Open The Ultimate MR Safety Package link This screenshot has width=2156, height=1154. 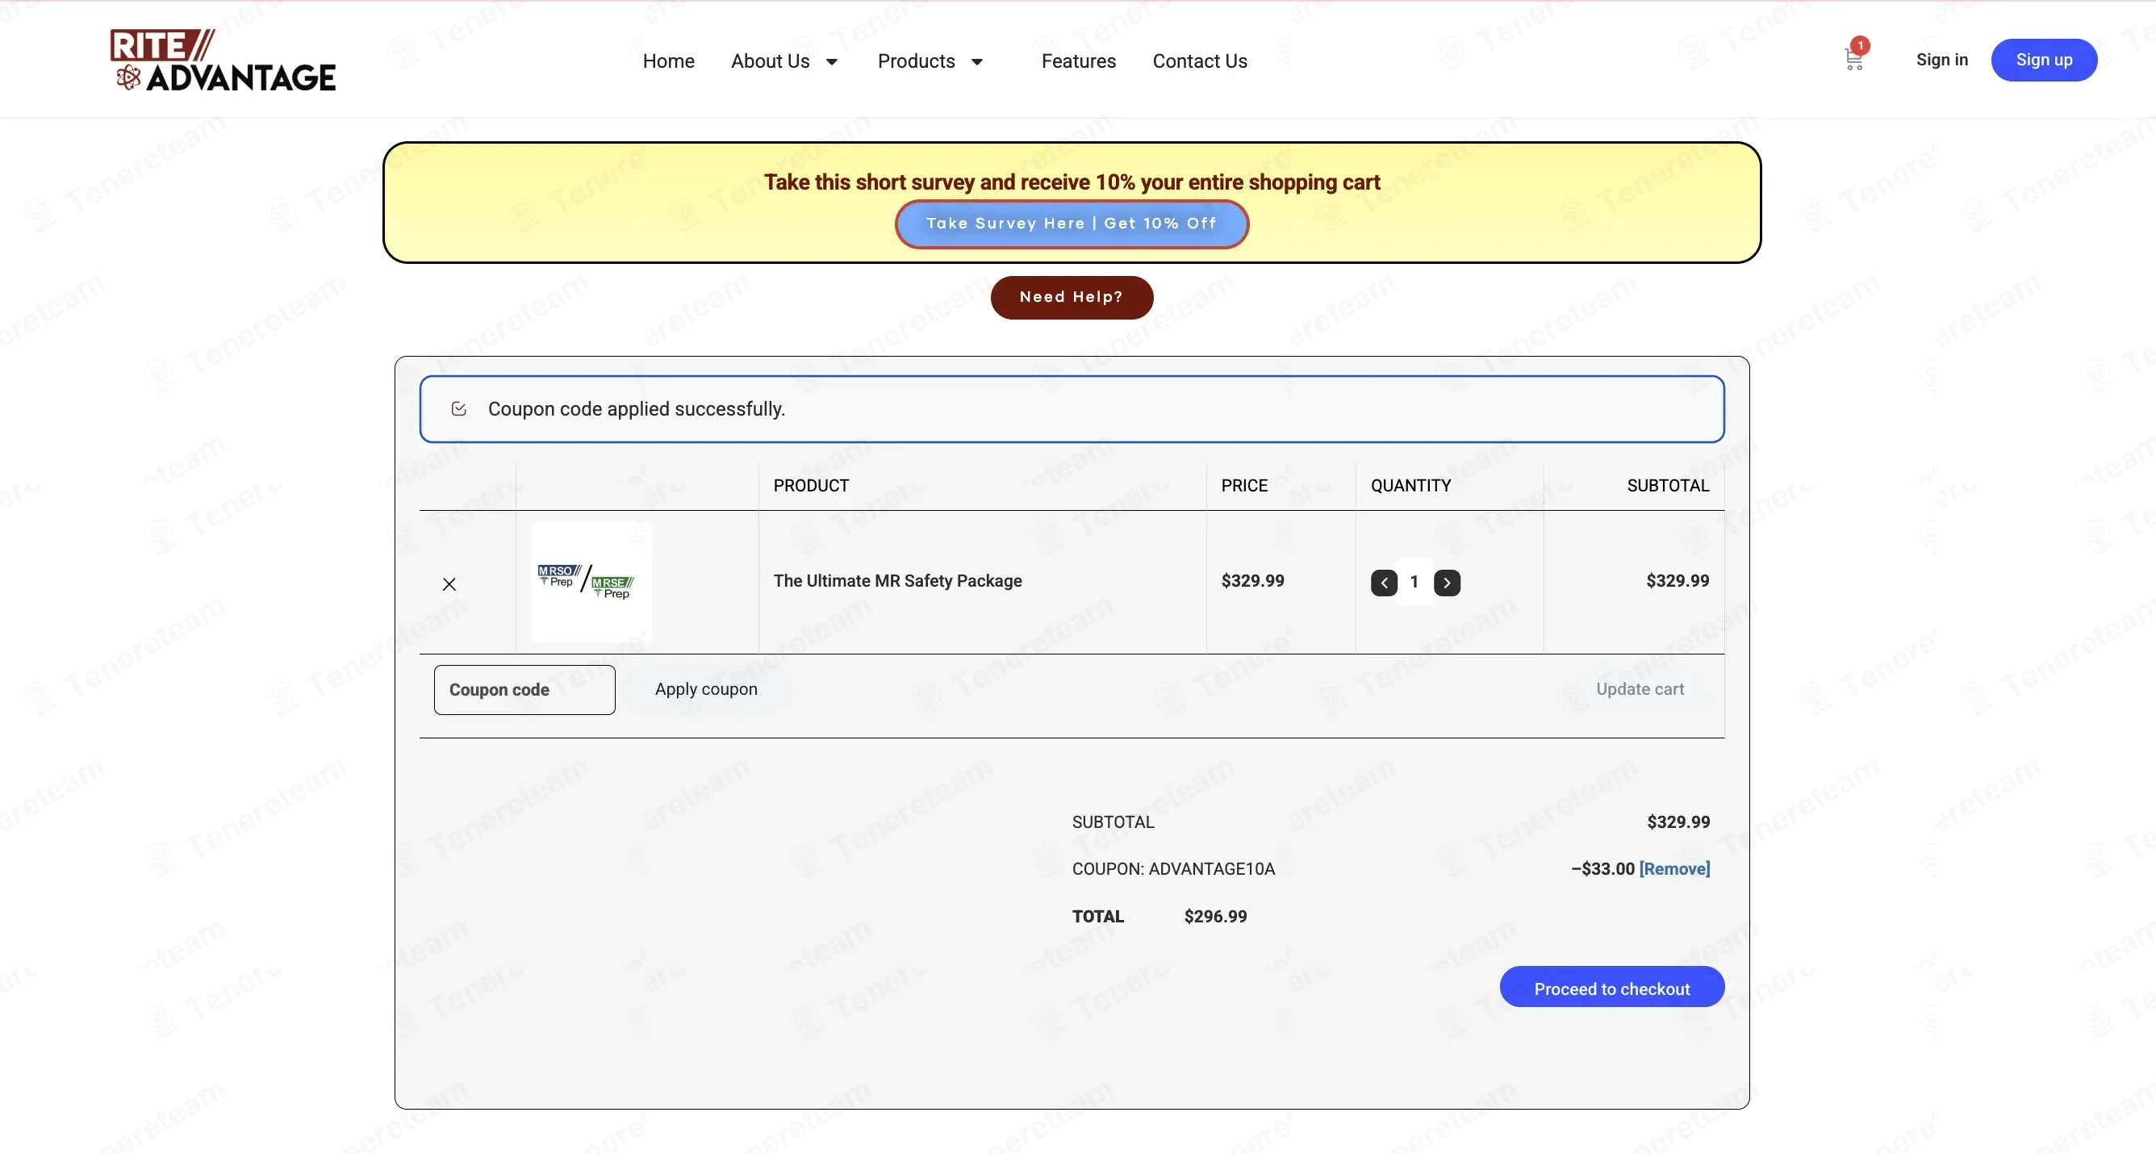[x=897, y=581]
